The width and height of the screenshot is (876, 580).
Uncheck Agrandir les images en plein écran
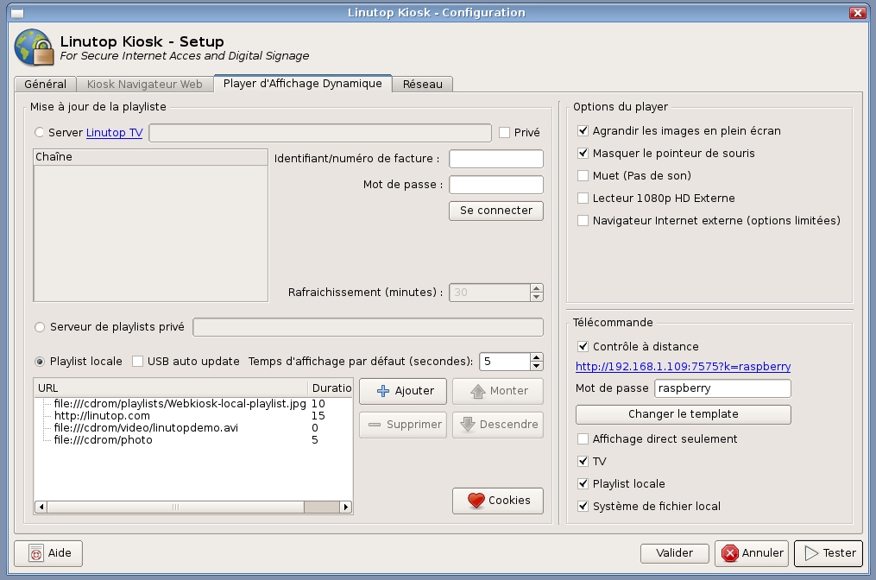point(583,130)
